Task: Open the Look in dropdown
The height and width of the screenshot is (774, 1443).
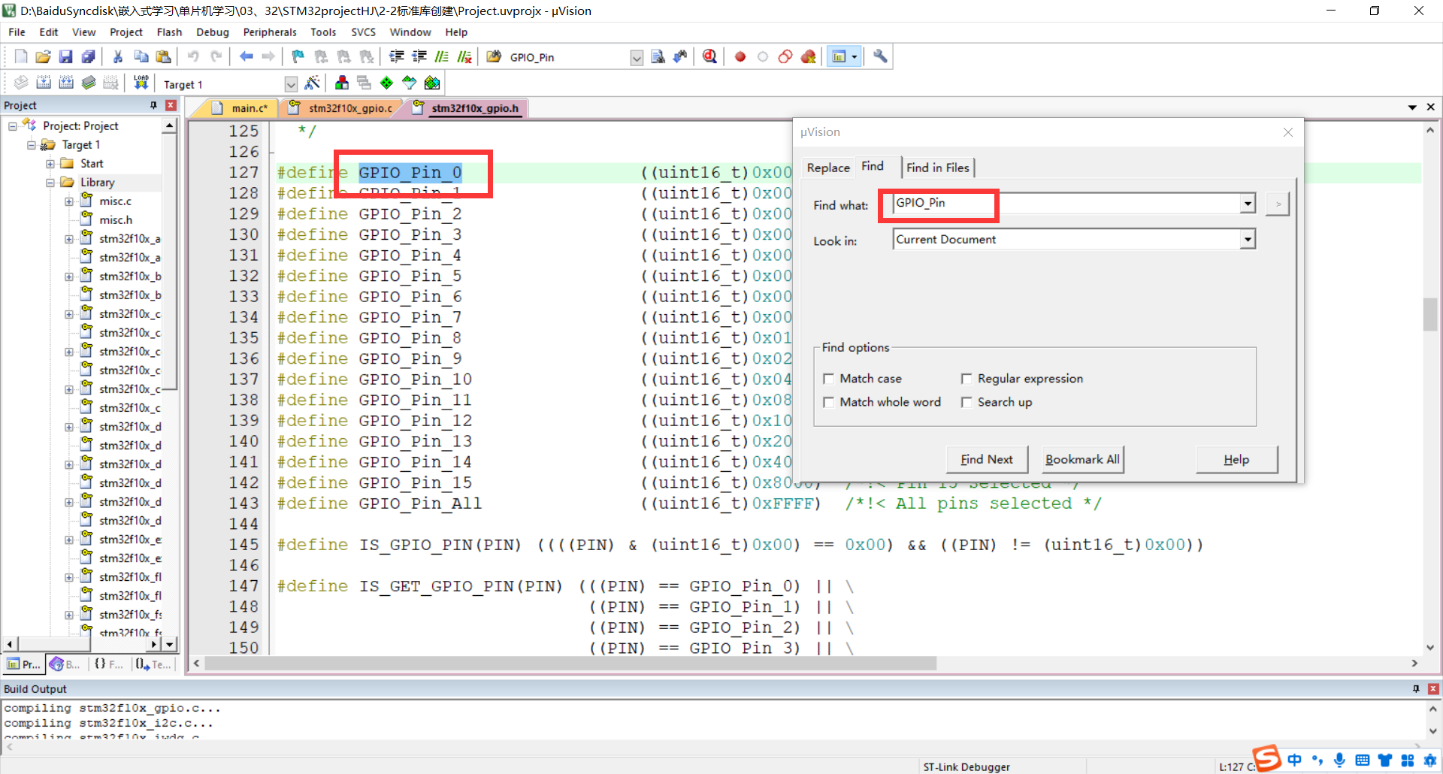Action: (x=1248, y=239)
